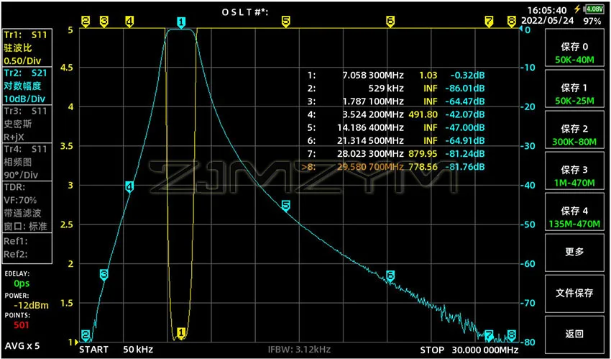The image size is (611, 359).
Task: Tap IFBW 3.12kHz setting
Action: pos(299,349)
